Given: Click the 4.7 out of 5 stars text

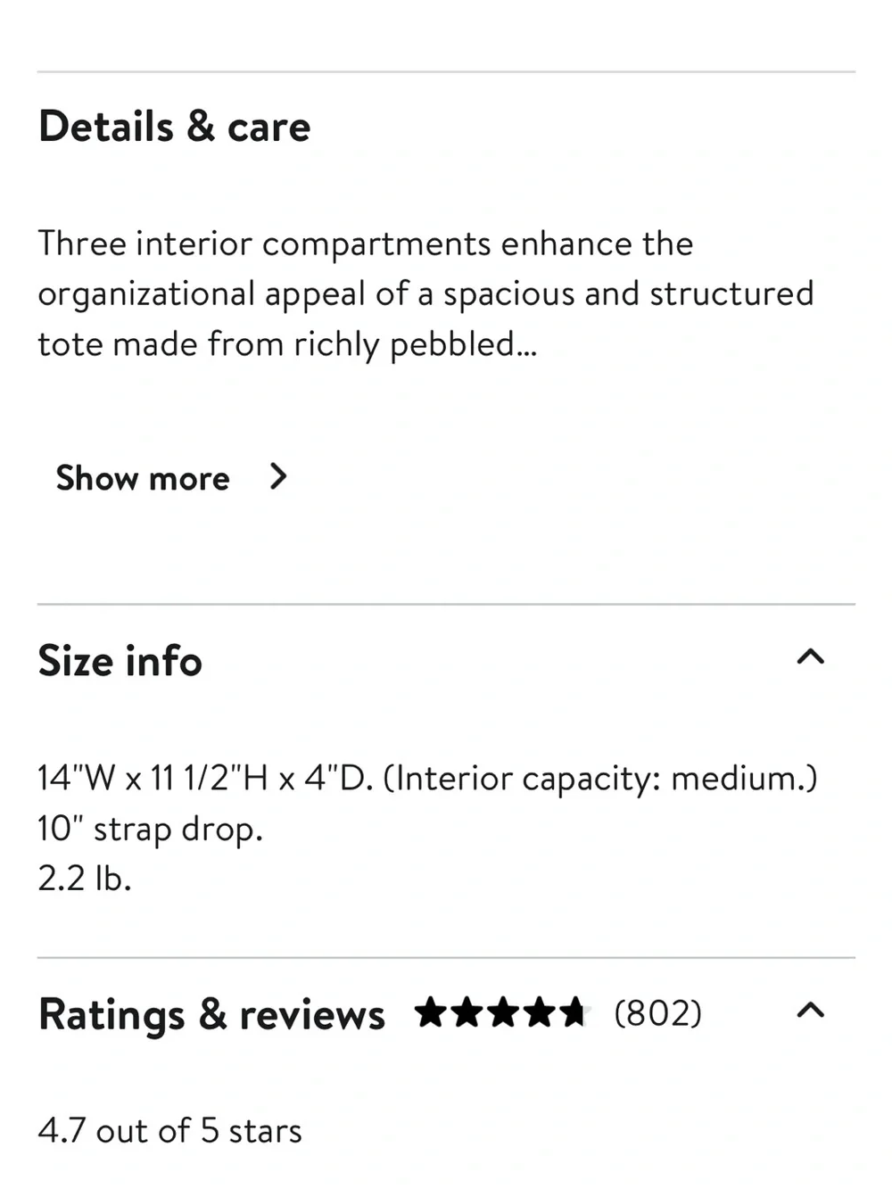Looking at the screenshot, I should coord(169,1131).
